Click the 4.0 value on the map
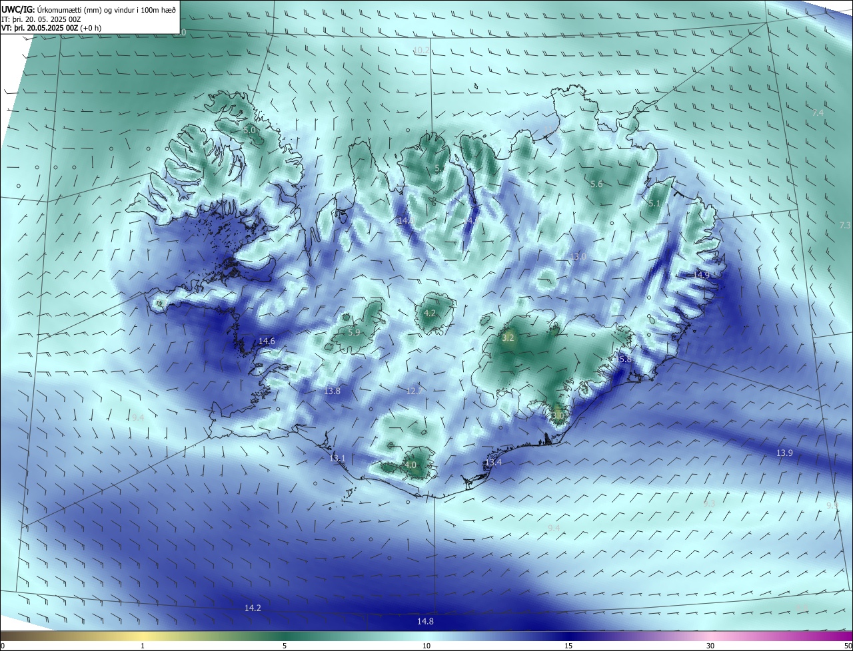 point(410,465)
